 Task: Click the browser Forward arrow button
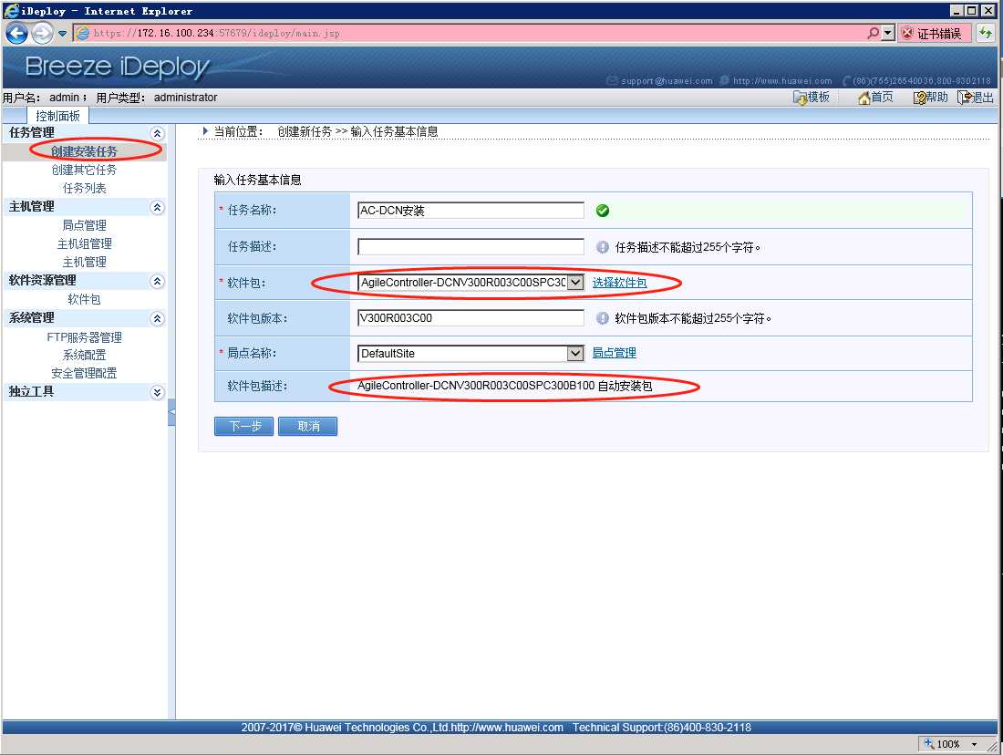[42, 33]
